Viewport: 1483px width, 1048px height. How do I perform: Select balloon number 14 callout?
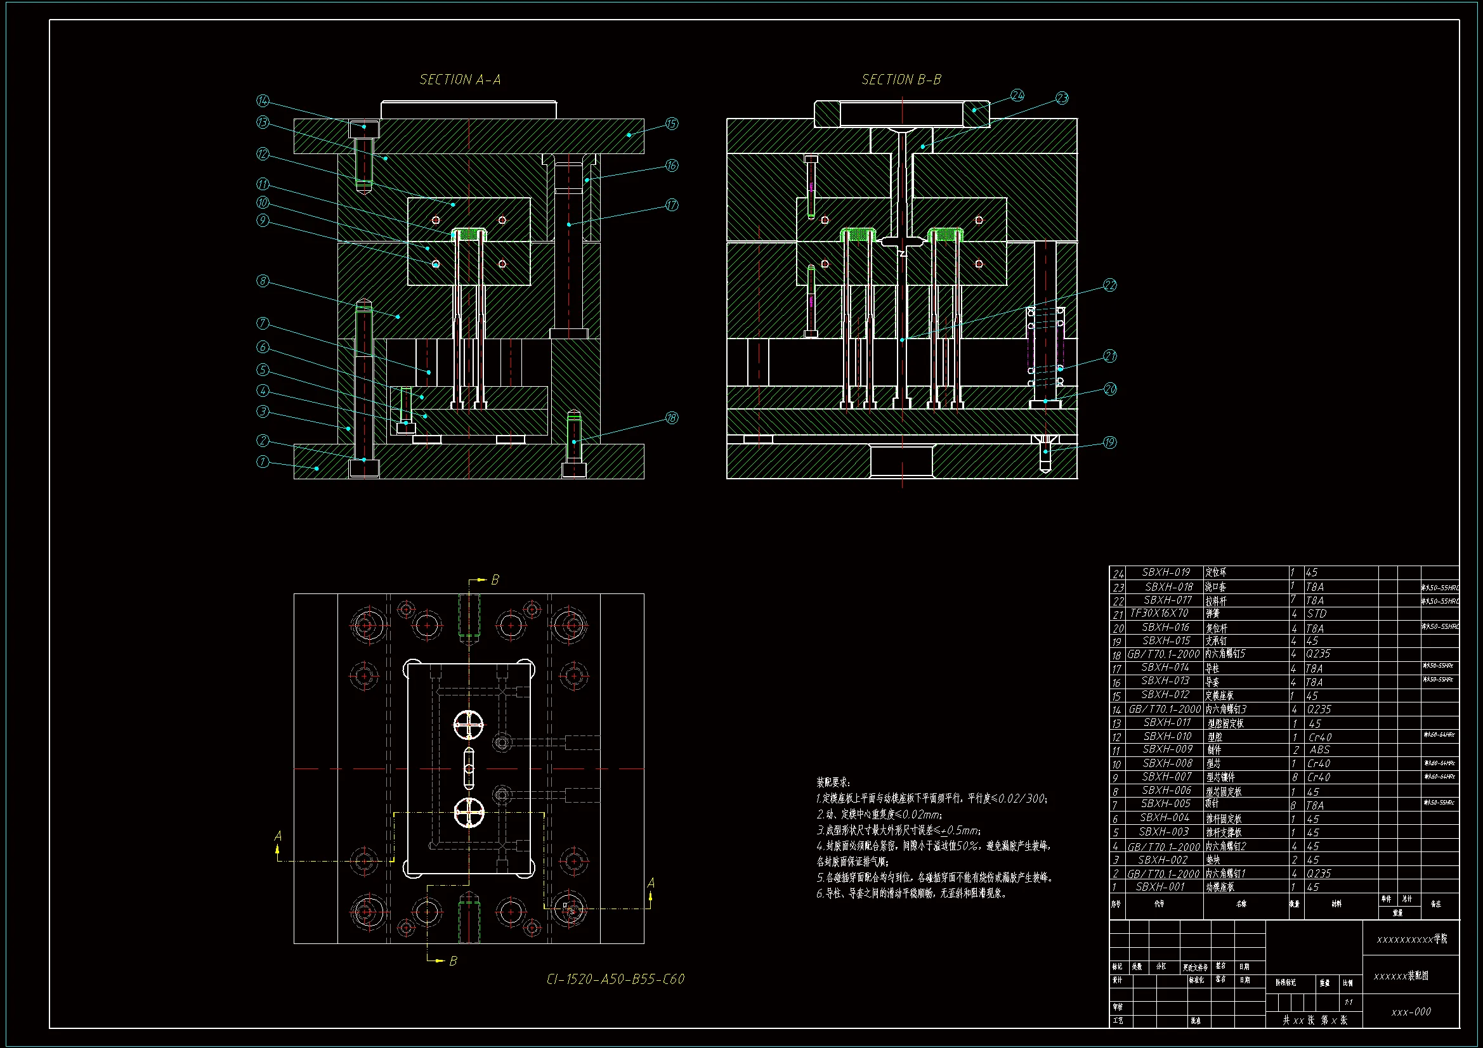pos(262,101)
